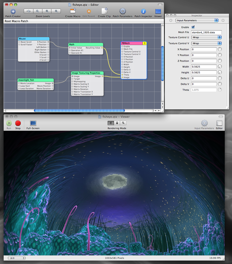Stop the composition rendering
Screen dimensions: 232x264
click(18, 123)
